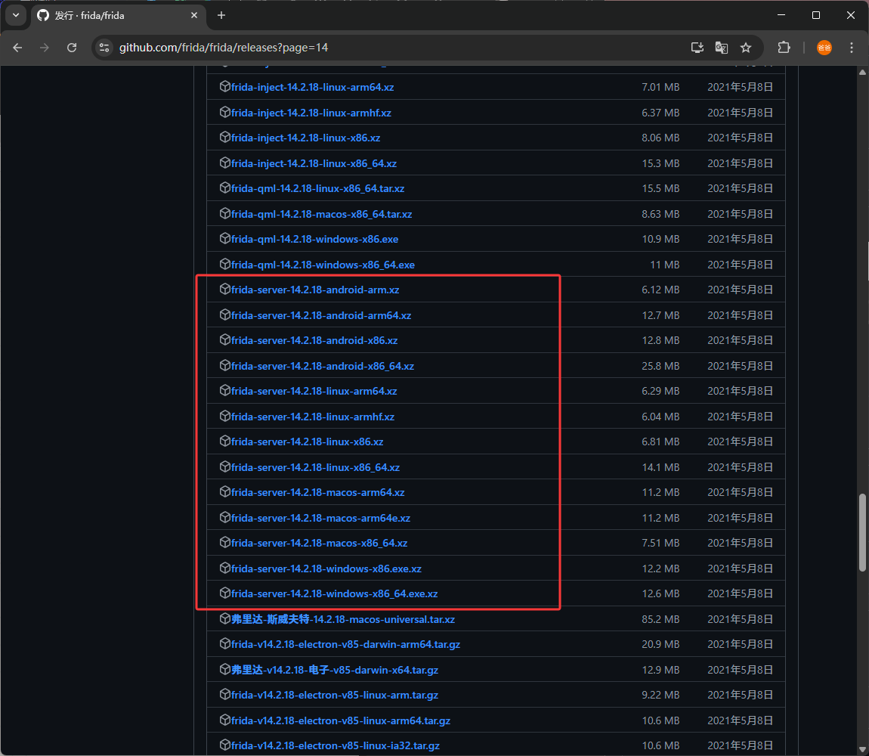The height and width of the screenshot is (756, 869).
Task: Open the extensions puzzle icon
Action: [x=784, y=48]
